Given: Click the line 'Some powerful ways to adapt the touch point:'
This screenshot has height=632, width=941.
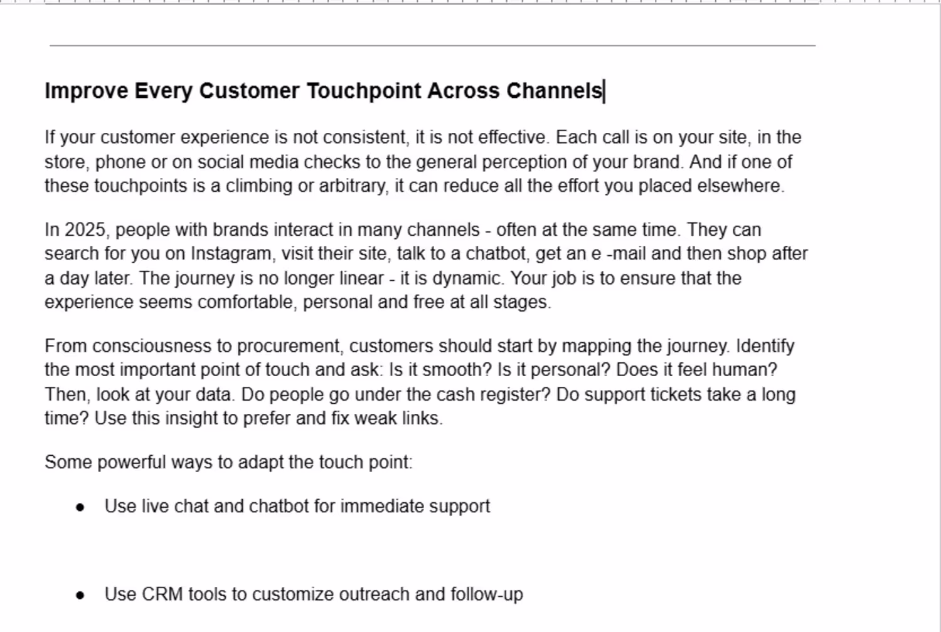Looking at the screenshot, I should click(x=228, y=463).
